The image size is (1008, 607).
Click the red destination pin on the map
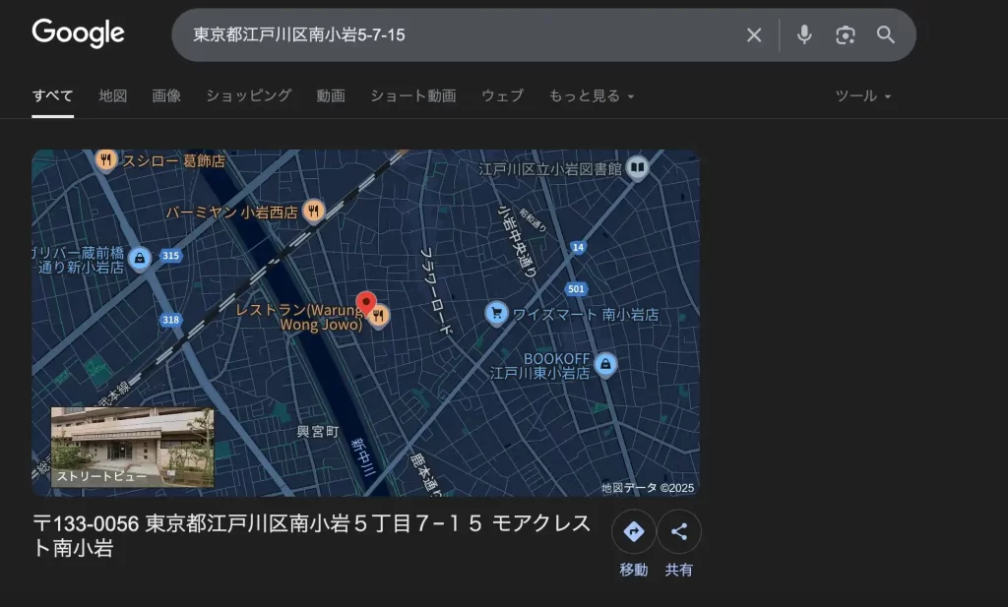368,301
